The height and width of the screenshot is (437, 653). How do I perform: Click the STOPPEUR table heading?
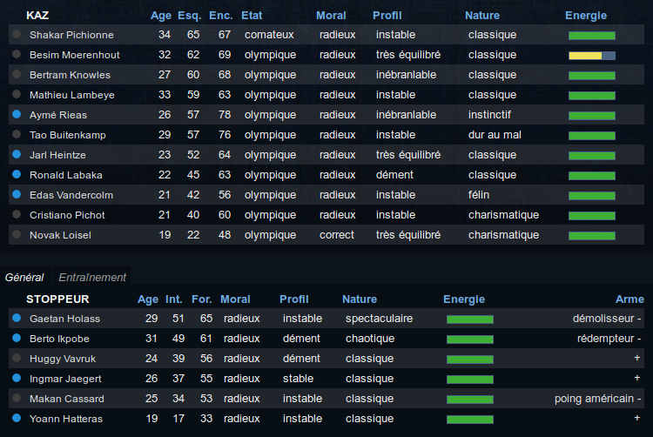point(57,299)
